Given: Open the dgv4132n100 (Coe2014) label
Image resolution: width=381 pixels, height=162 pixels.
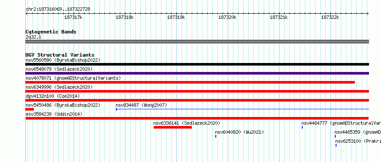Looking at the screenshot, I should click(x=53, y=96).
